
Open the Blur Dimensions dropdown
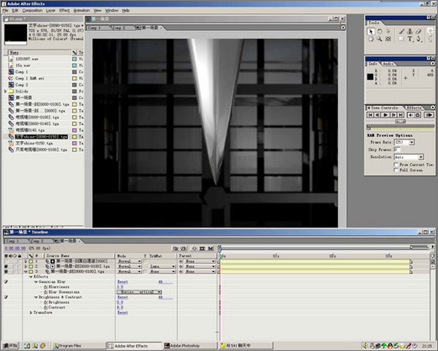[x=139, y=292]
